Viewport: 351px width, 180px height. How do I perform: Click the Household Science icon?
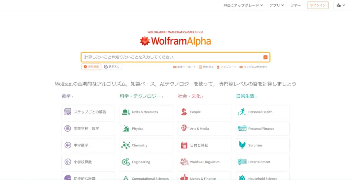242,178
